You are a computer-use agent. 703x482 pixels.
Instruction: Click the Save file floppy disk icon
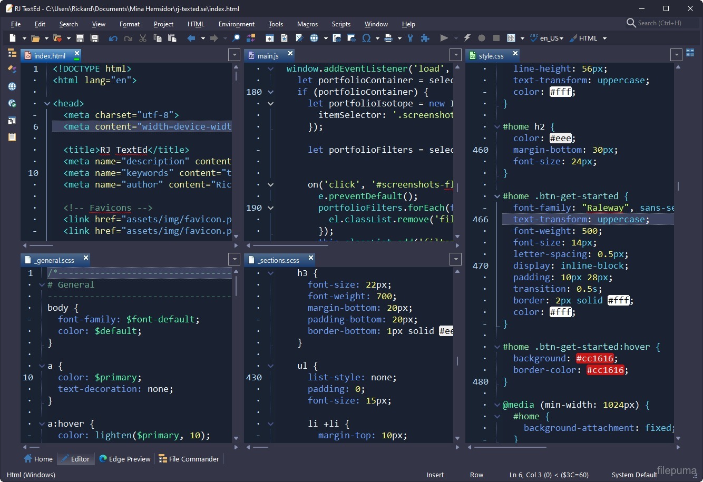80,38
